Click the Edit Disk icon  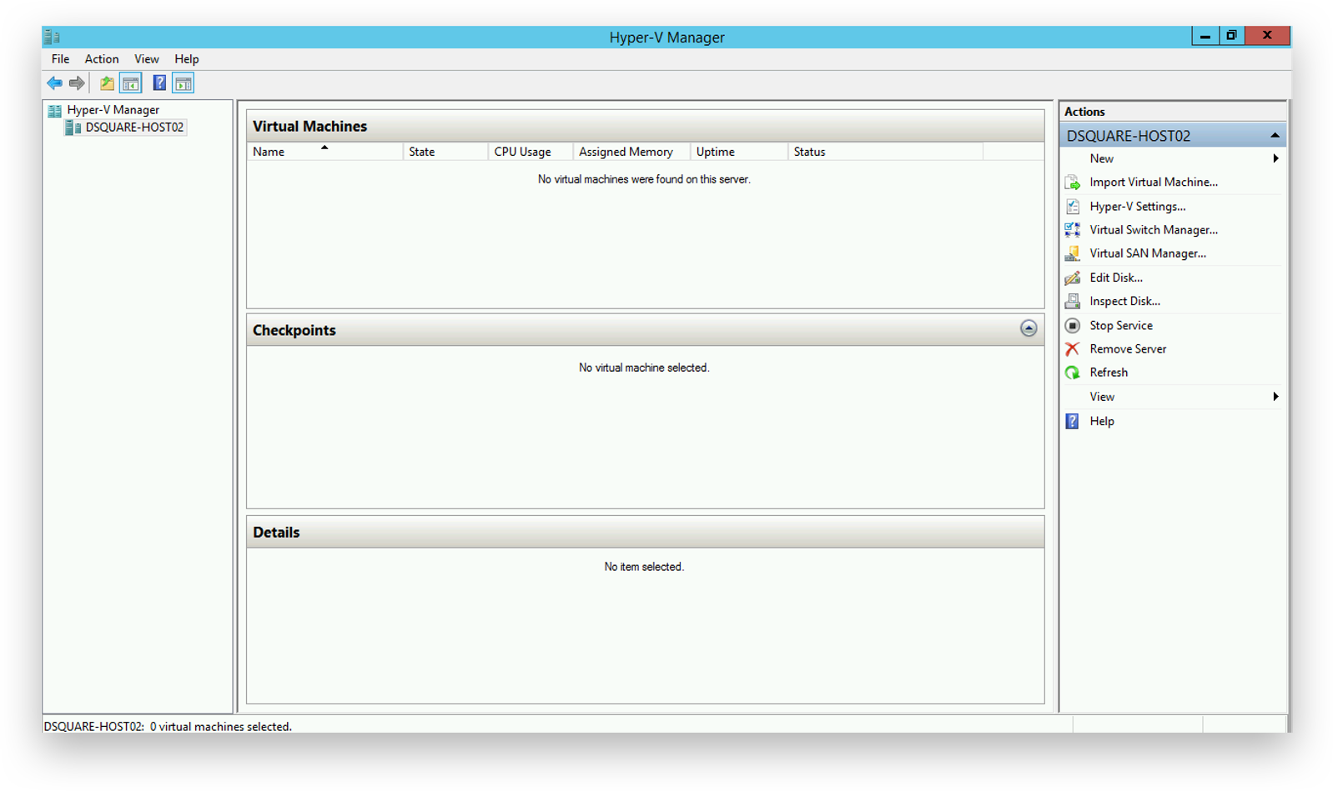(x=1073, y=278)
